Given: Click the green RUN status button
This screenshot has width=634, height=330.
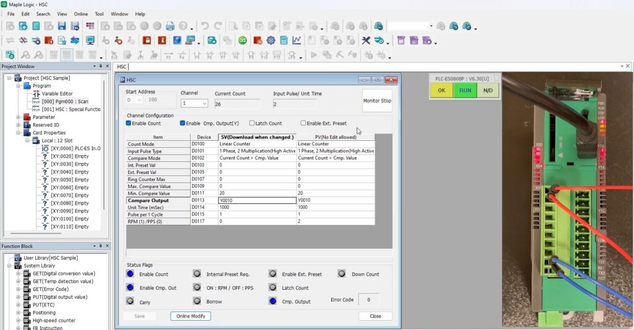Looking at the screenshot, I should [x=465, y=90].
